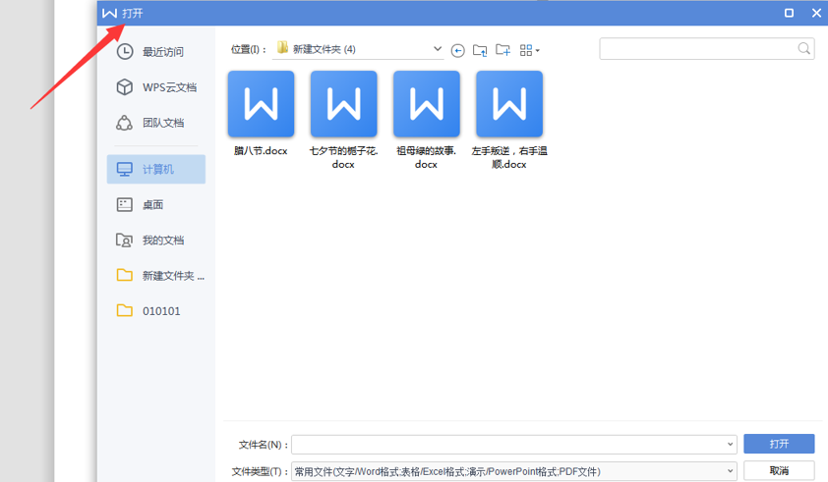828x482 pixels.
Task: Click the monitor icon beside 计算机
Action: pyautogui.click(x=125, y=169)
